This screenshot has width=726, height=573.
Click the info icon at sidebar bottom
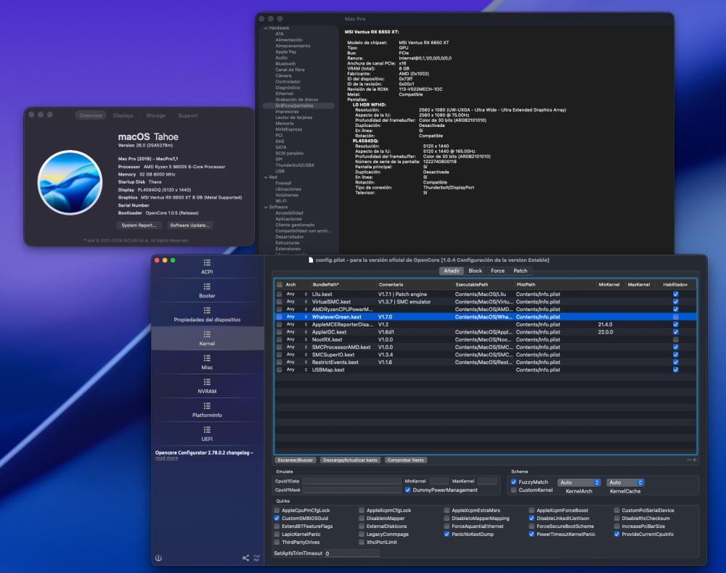click(158, 558)
